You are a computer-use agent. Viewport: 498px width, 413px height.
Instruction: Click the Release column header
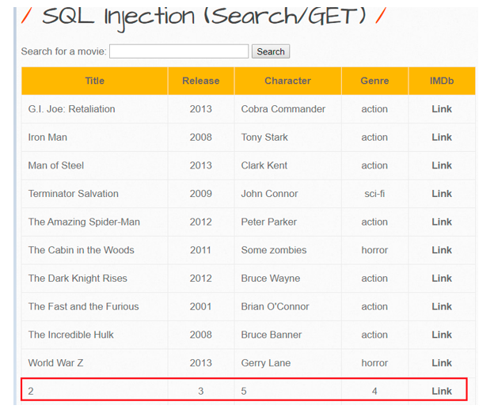pyautogui.click(x=200, y=81)
